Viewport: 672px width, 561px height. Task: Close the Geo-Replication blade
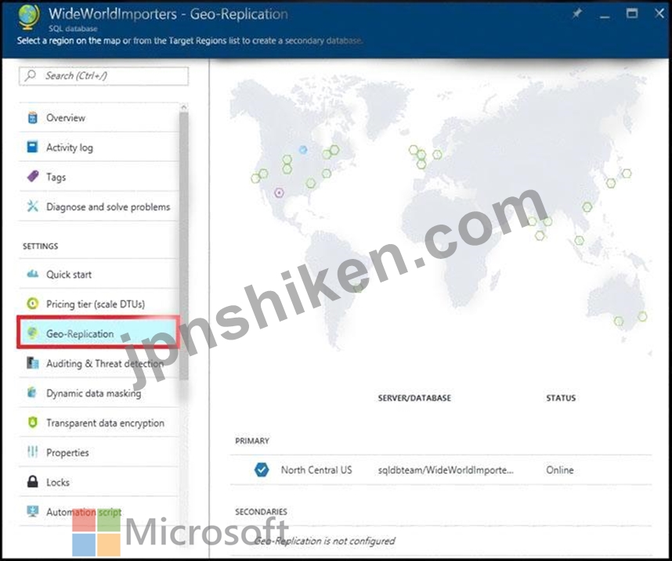[659, 14]
